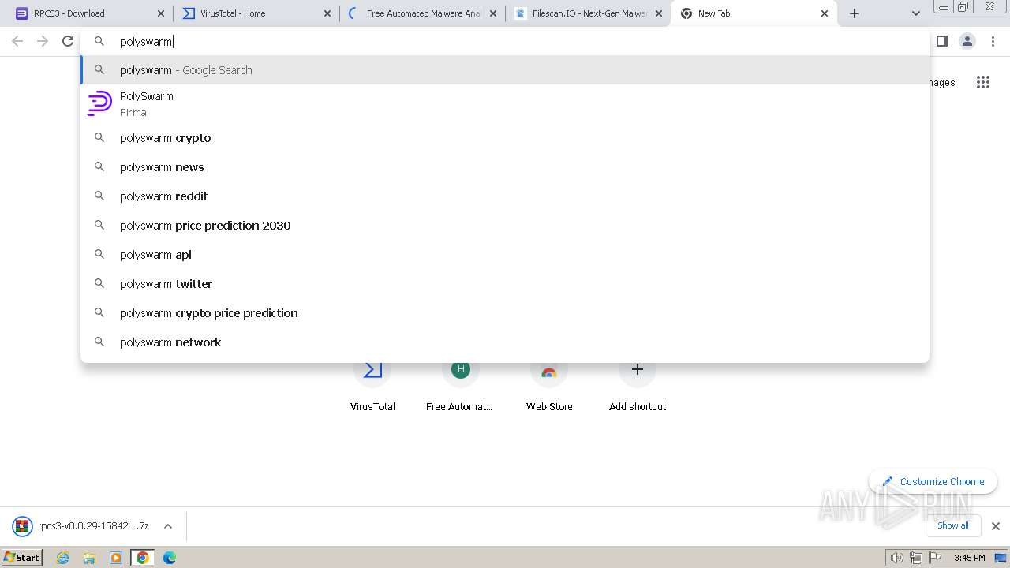The image size is (1010, 568).
Task: Select the PolySwarm Firma entity suggestion
Action: pos(505,104)
